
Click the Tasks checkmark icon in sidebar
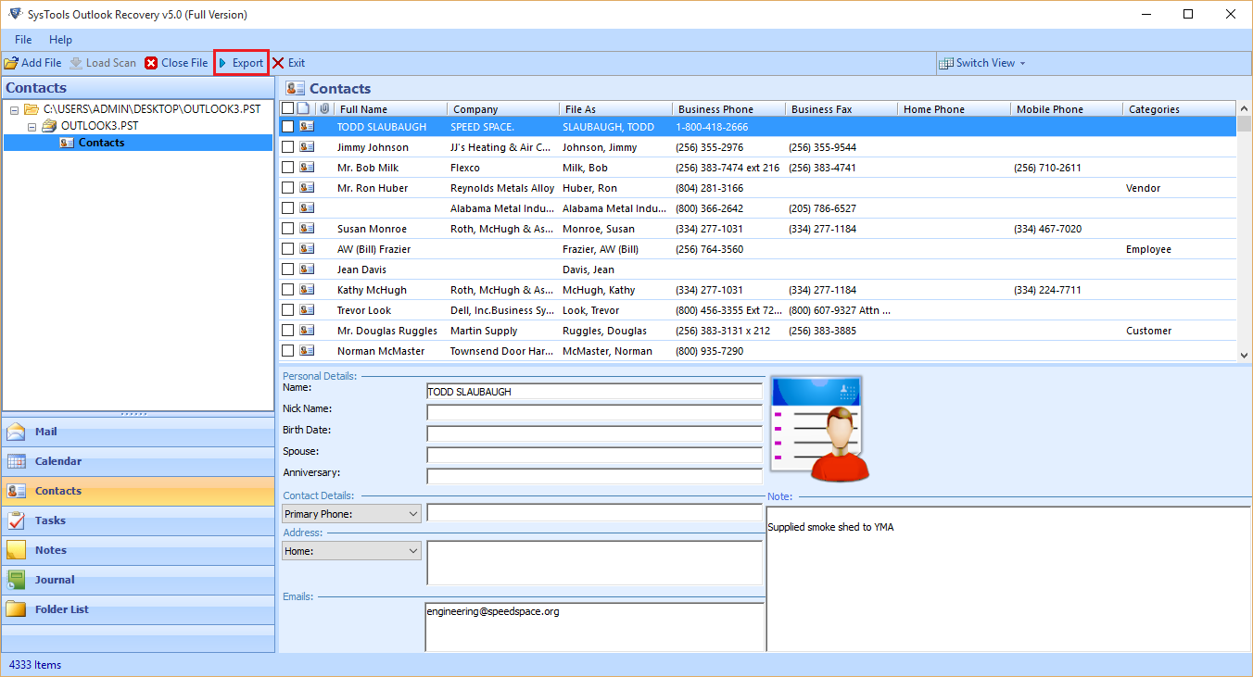[16, 520]
